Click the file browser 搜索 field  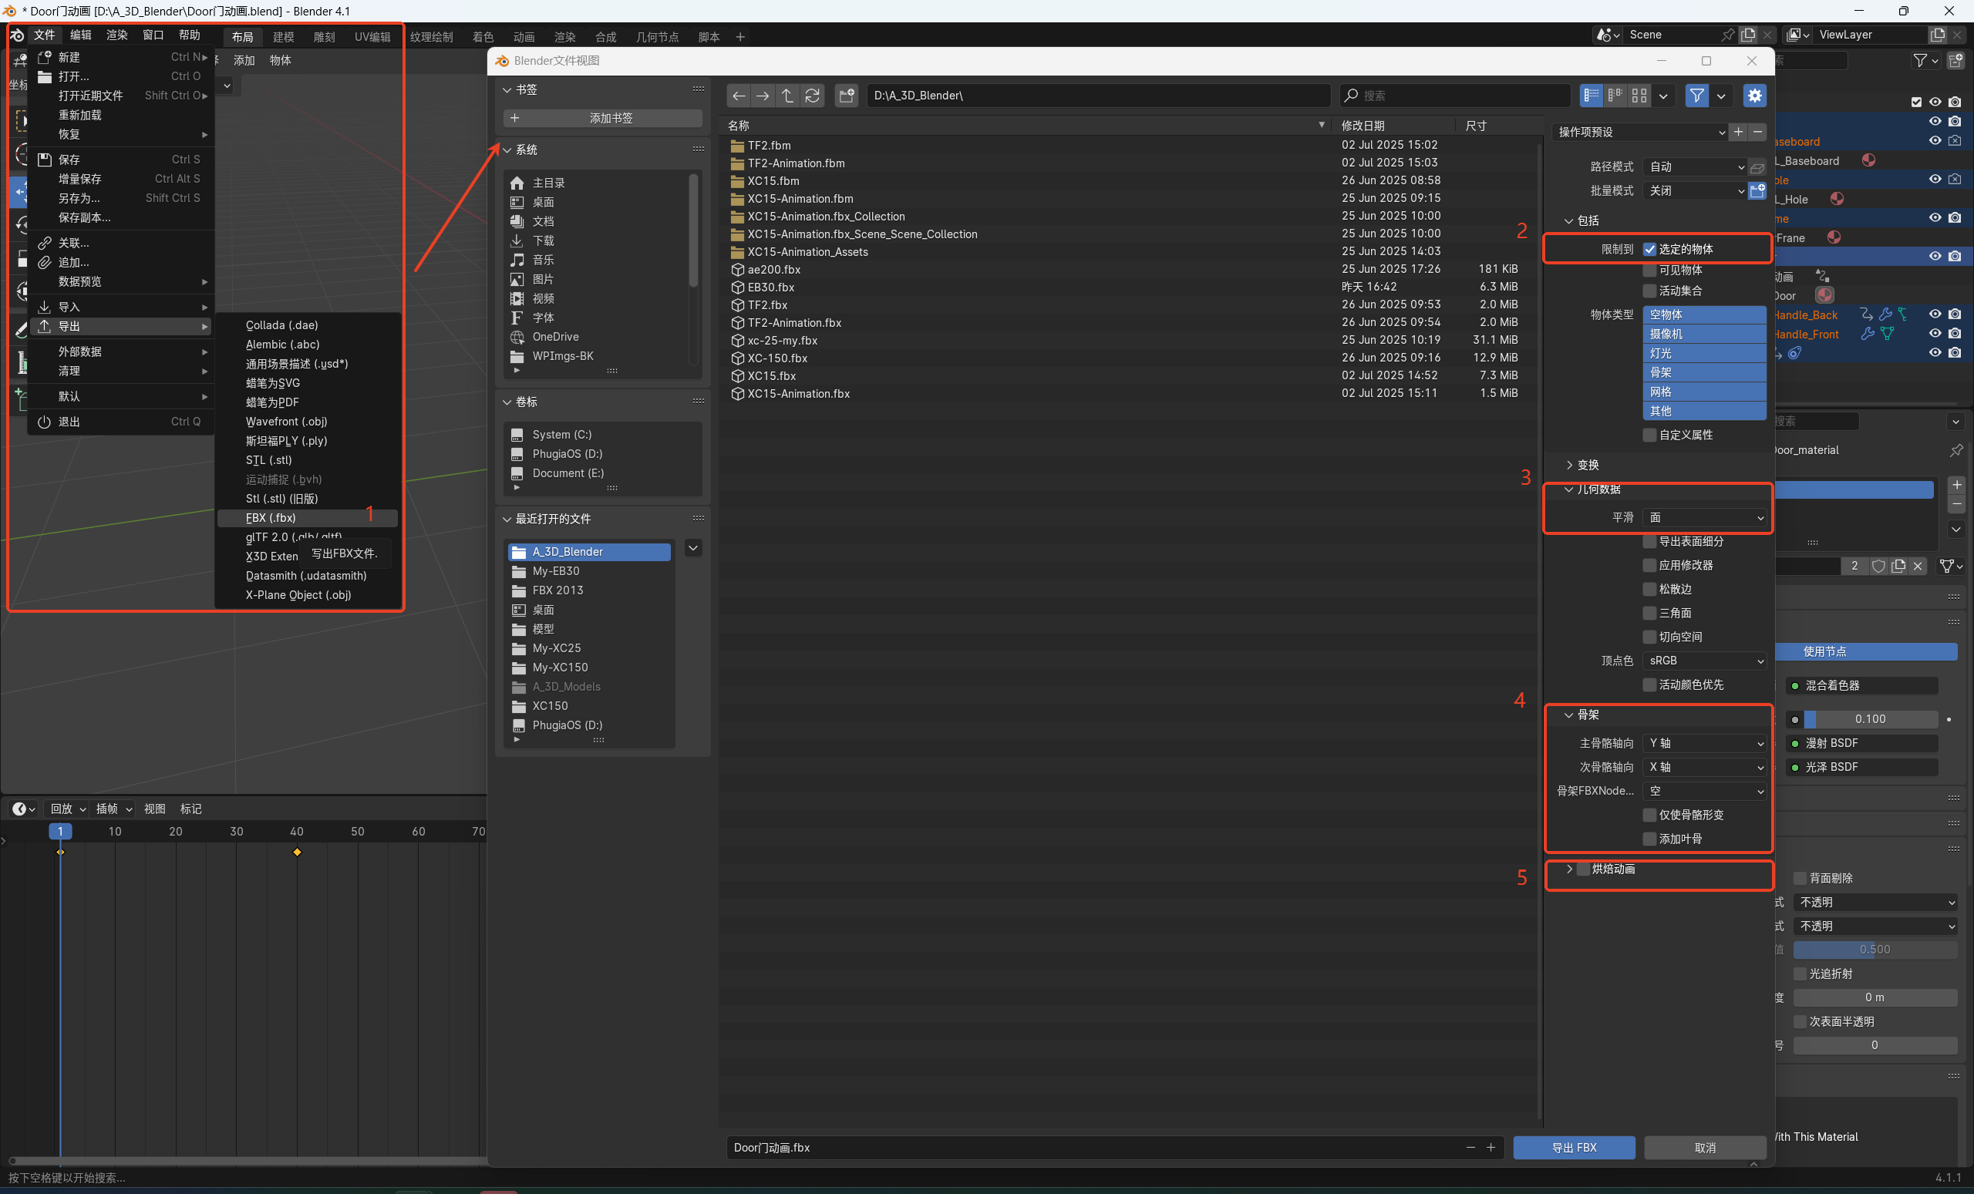click(1455, 96)
